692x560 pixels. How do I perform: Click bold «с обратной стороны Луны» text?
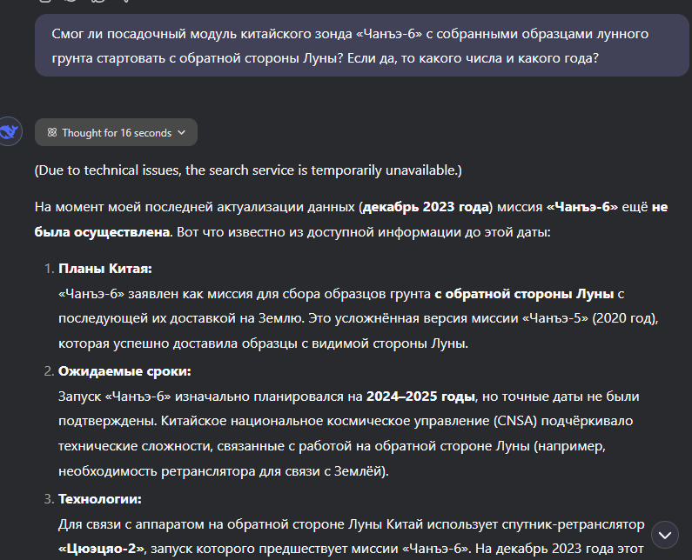(524, 294)
